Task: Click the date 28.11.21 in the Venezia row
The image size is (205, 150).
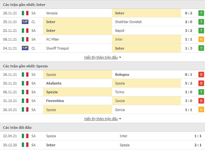Action: [10, 13]
